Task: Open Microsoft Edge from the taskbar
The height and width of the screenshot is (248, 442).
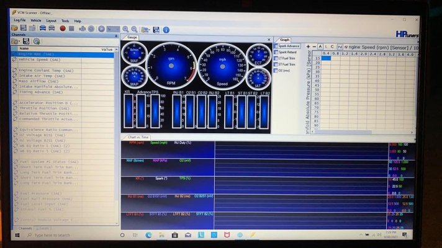Action: coord(148,235)
